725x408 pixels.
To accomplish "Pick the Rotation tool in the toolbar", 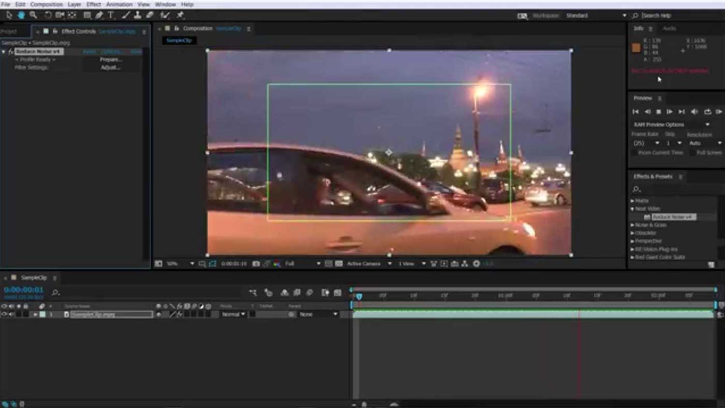I will [x=48, y=15].
